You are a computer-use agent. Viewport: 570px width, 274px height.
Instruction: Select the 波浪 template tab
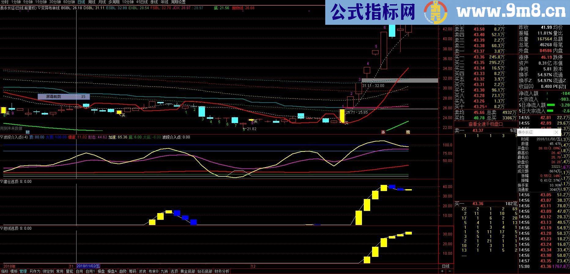pyautogui.click(x=142, y=272)
